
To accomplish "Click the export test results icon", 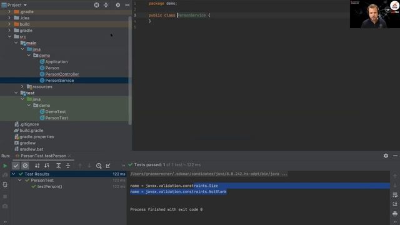I will 108,166.
